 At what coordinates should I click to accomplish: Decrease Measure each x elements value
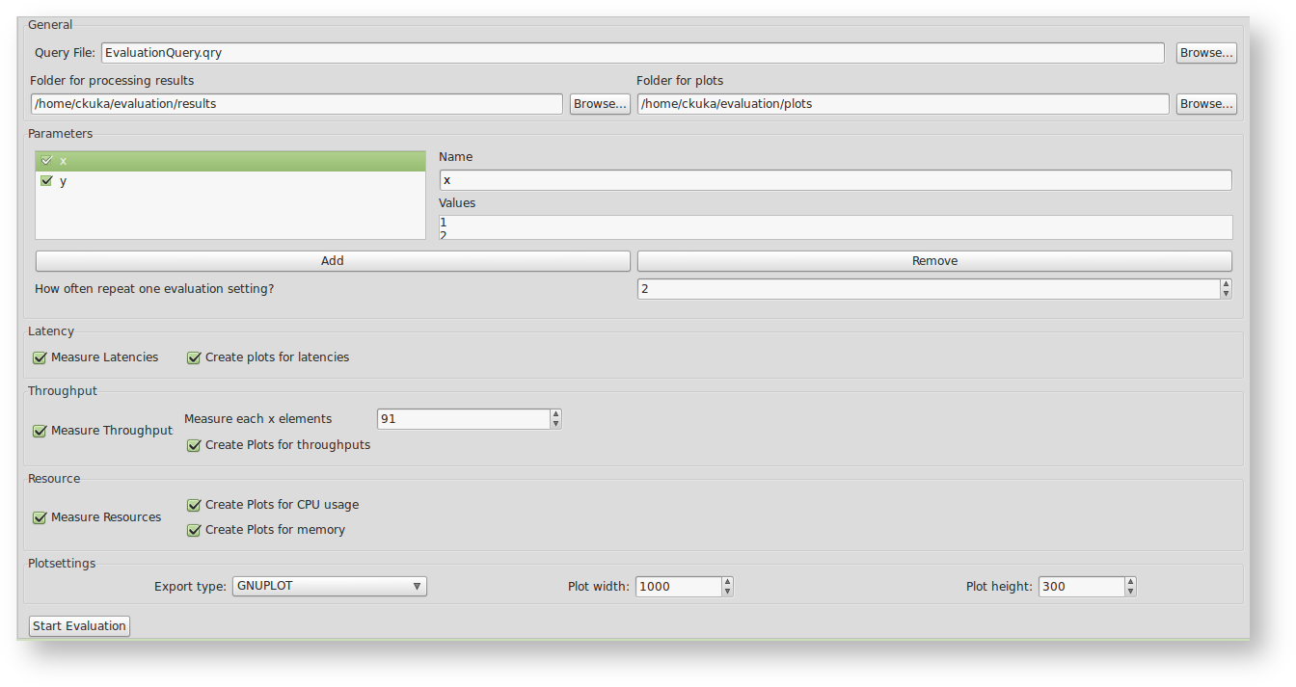point(555,424)
